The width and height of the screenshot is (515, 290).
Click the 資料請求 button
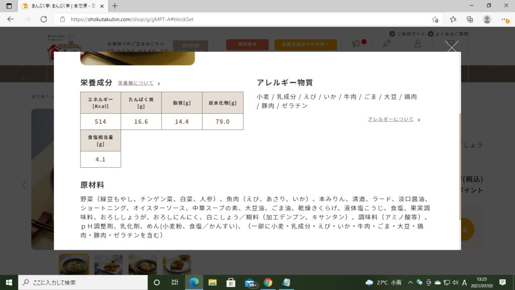[247, 44]
